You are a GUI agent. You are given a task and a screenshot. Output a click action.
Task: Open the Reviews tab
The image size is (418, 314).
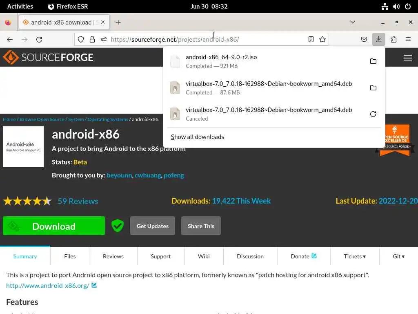(113, 256)
